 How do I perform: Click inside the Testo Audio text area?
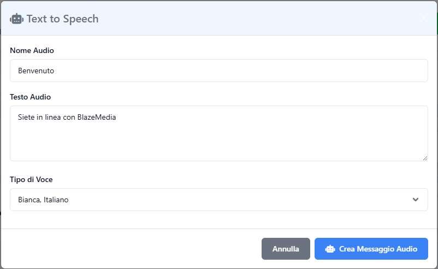(218, 133)
